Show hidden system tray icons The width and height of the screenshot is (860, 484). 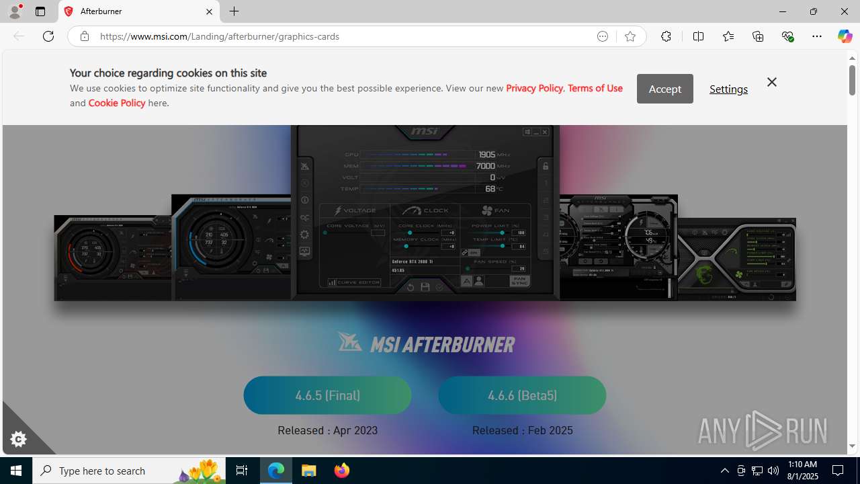pyautogui.click(x=724, y=471)
